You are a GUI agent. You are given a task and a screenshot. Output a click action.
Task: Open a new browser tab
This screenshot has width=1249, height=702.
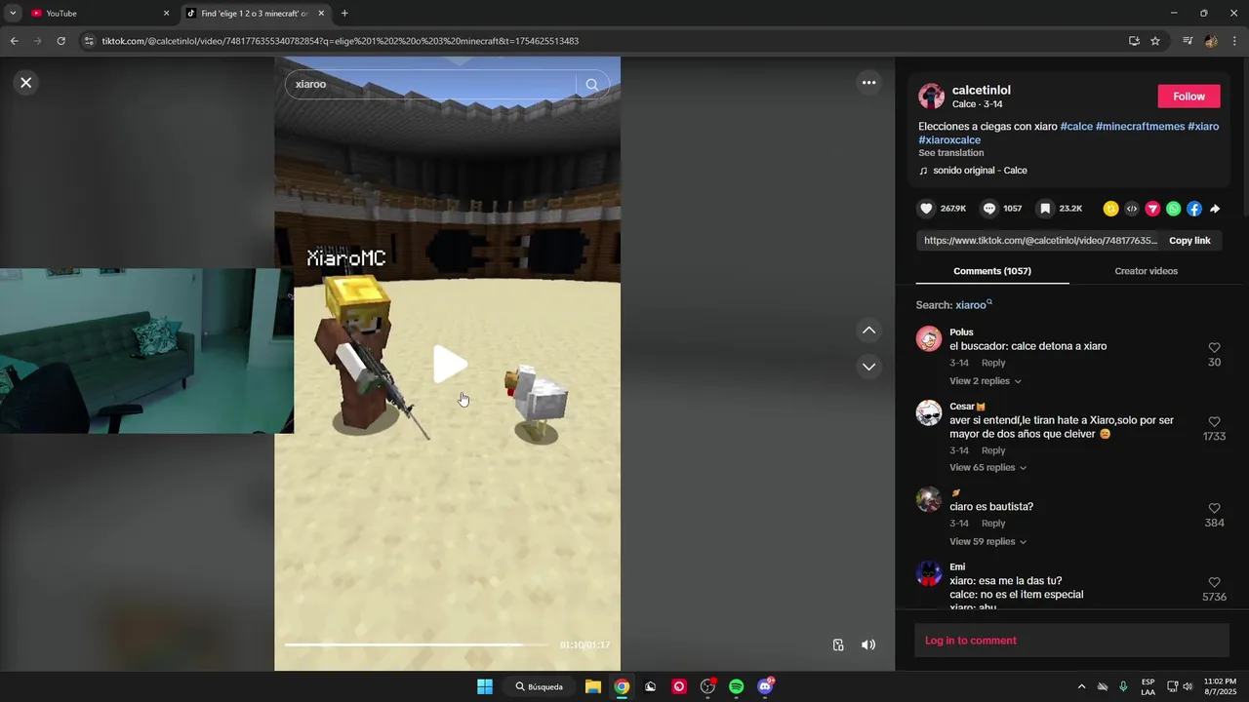pyautogui.click(x=344, y=14)
